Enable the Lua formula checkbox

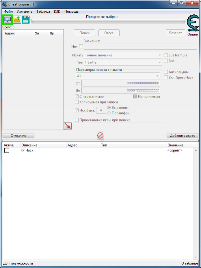[166, 55]
